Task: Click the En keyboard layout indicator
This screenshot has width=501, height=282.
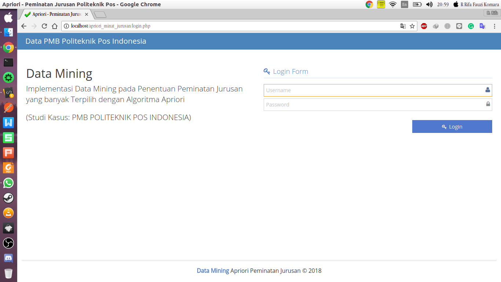Action: (405, 4)
